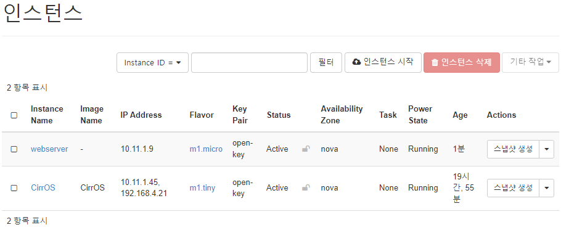
Task: Click the 1분 age value
Action: [x=459, y=149]
